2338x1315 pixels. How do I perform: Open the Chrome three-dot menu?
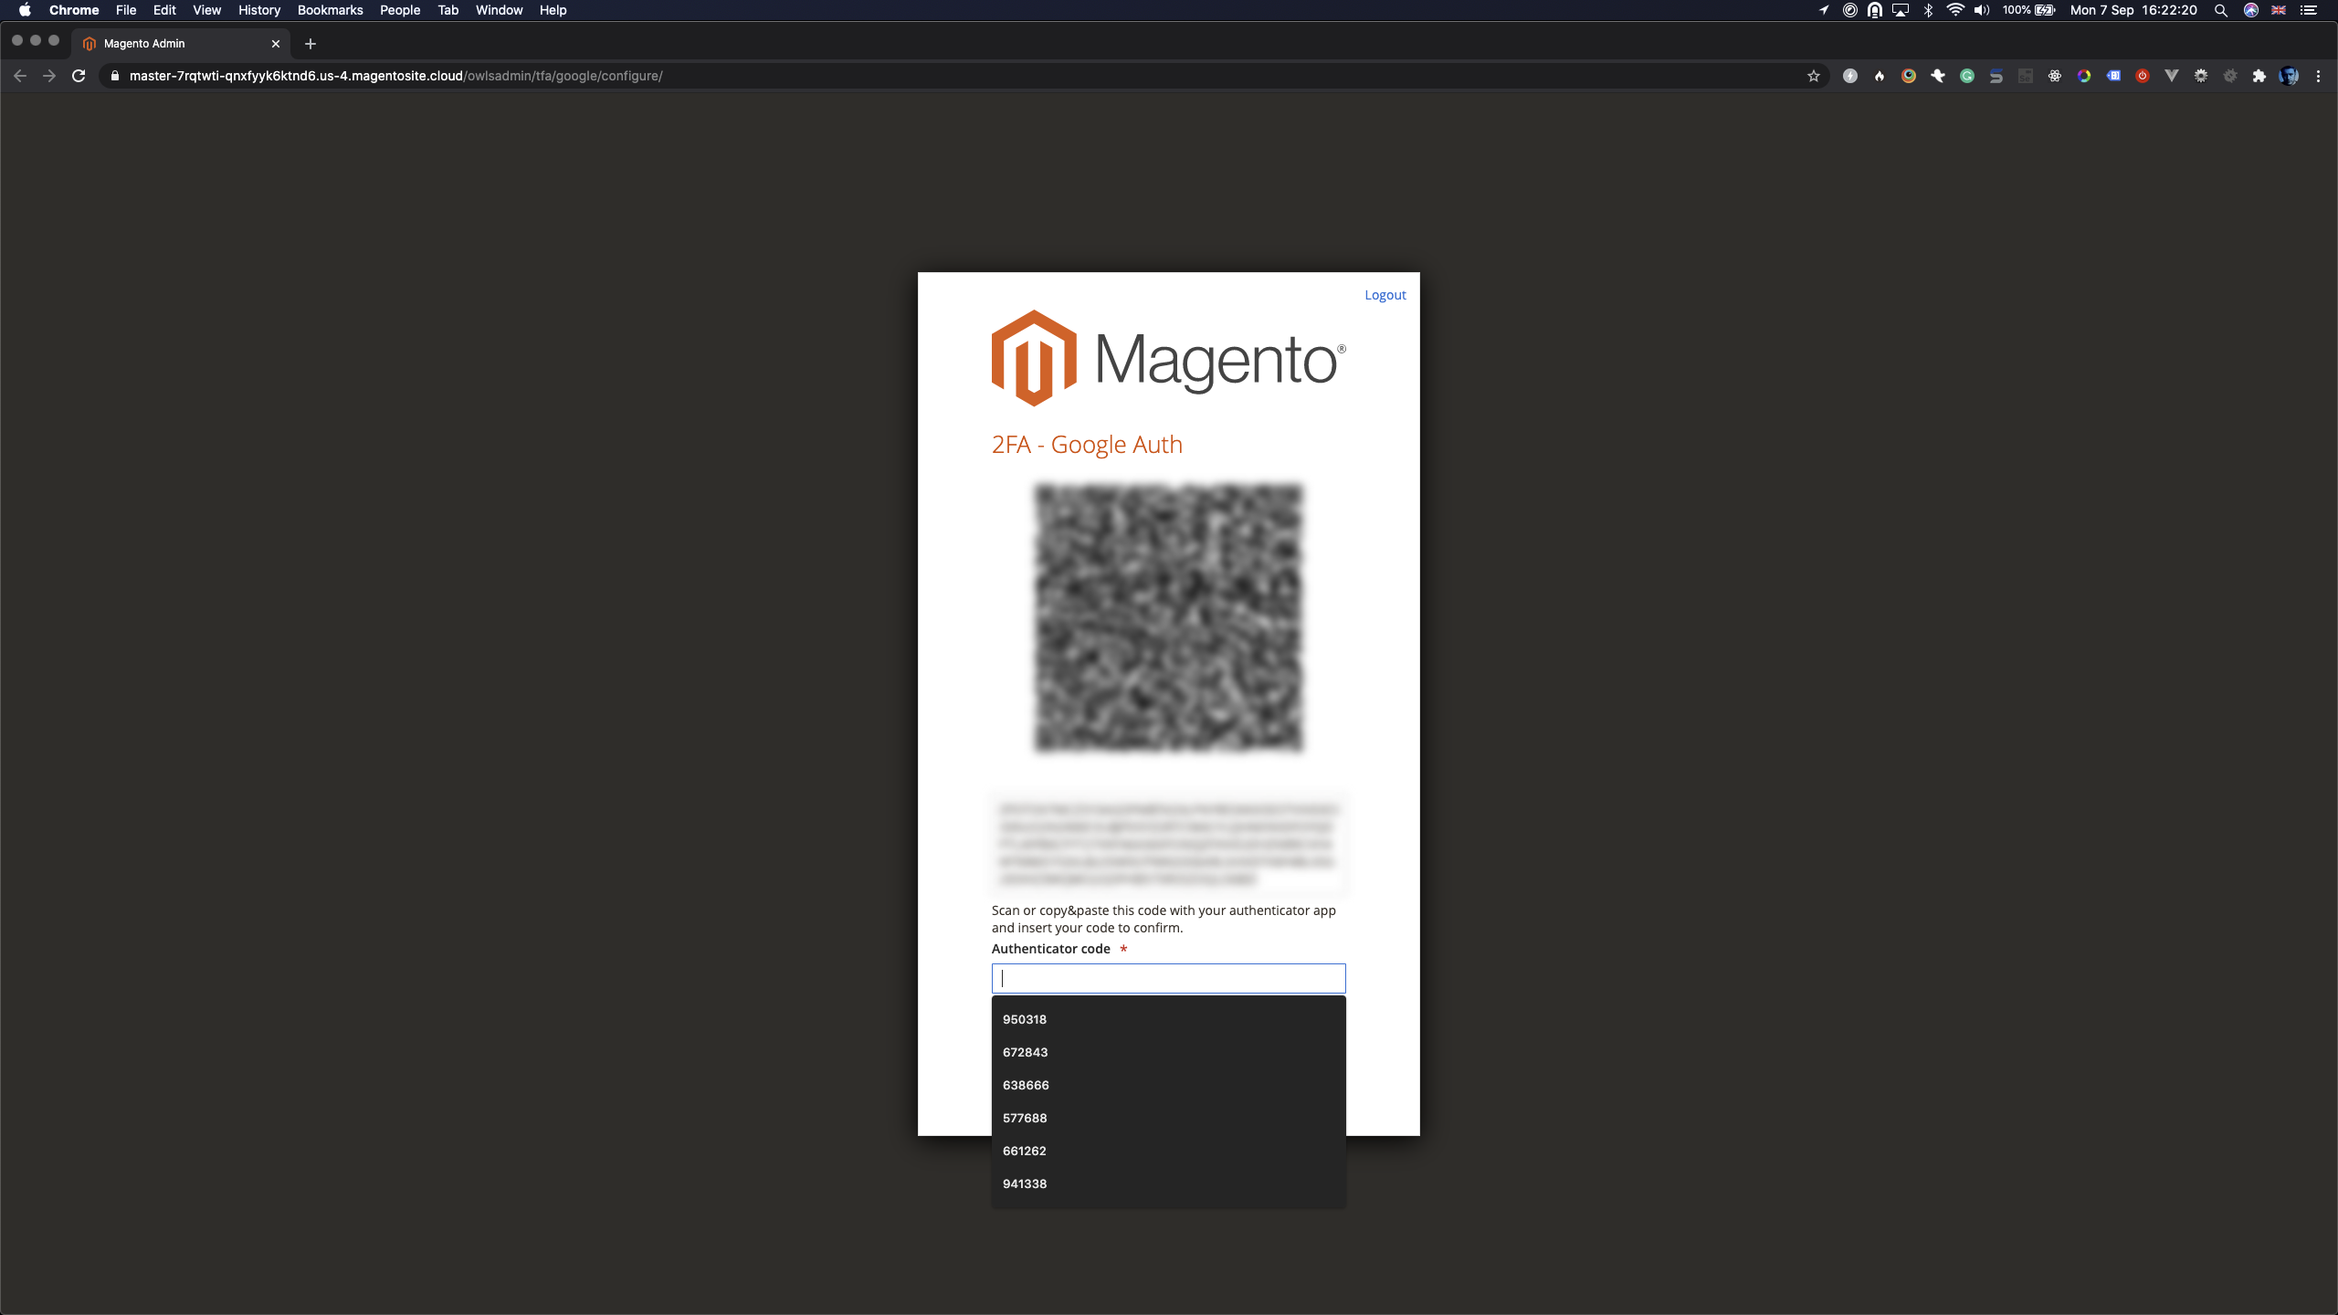2318,76
